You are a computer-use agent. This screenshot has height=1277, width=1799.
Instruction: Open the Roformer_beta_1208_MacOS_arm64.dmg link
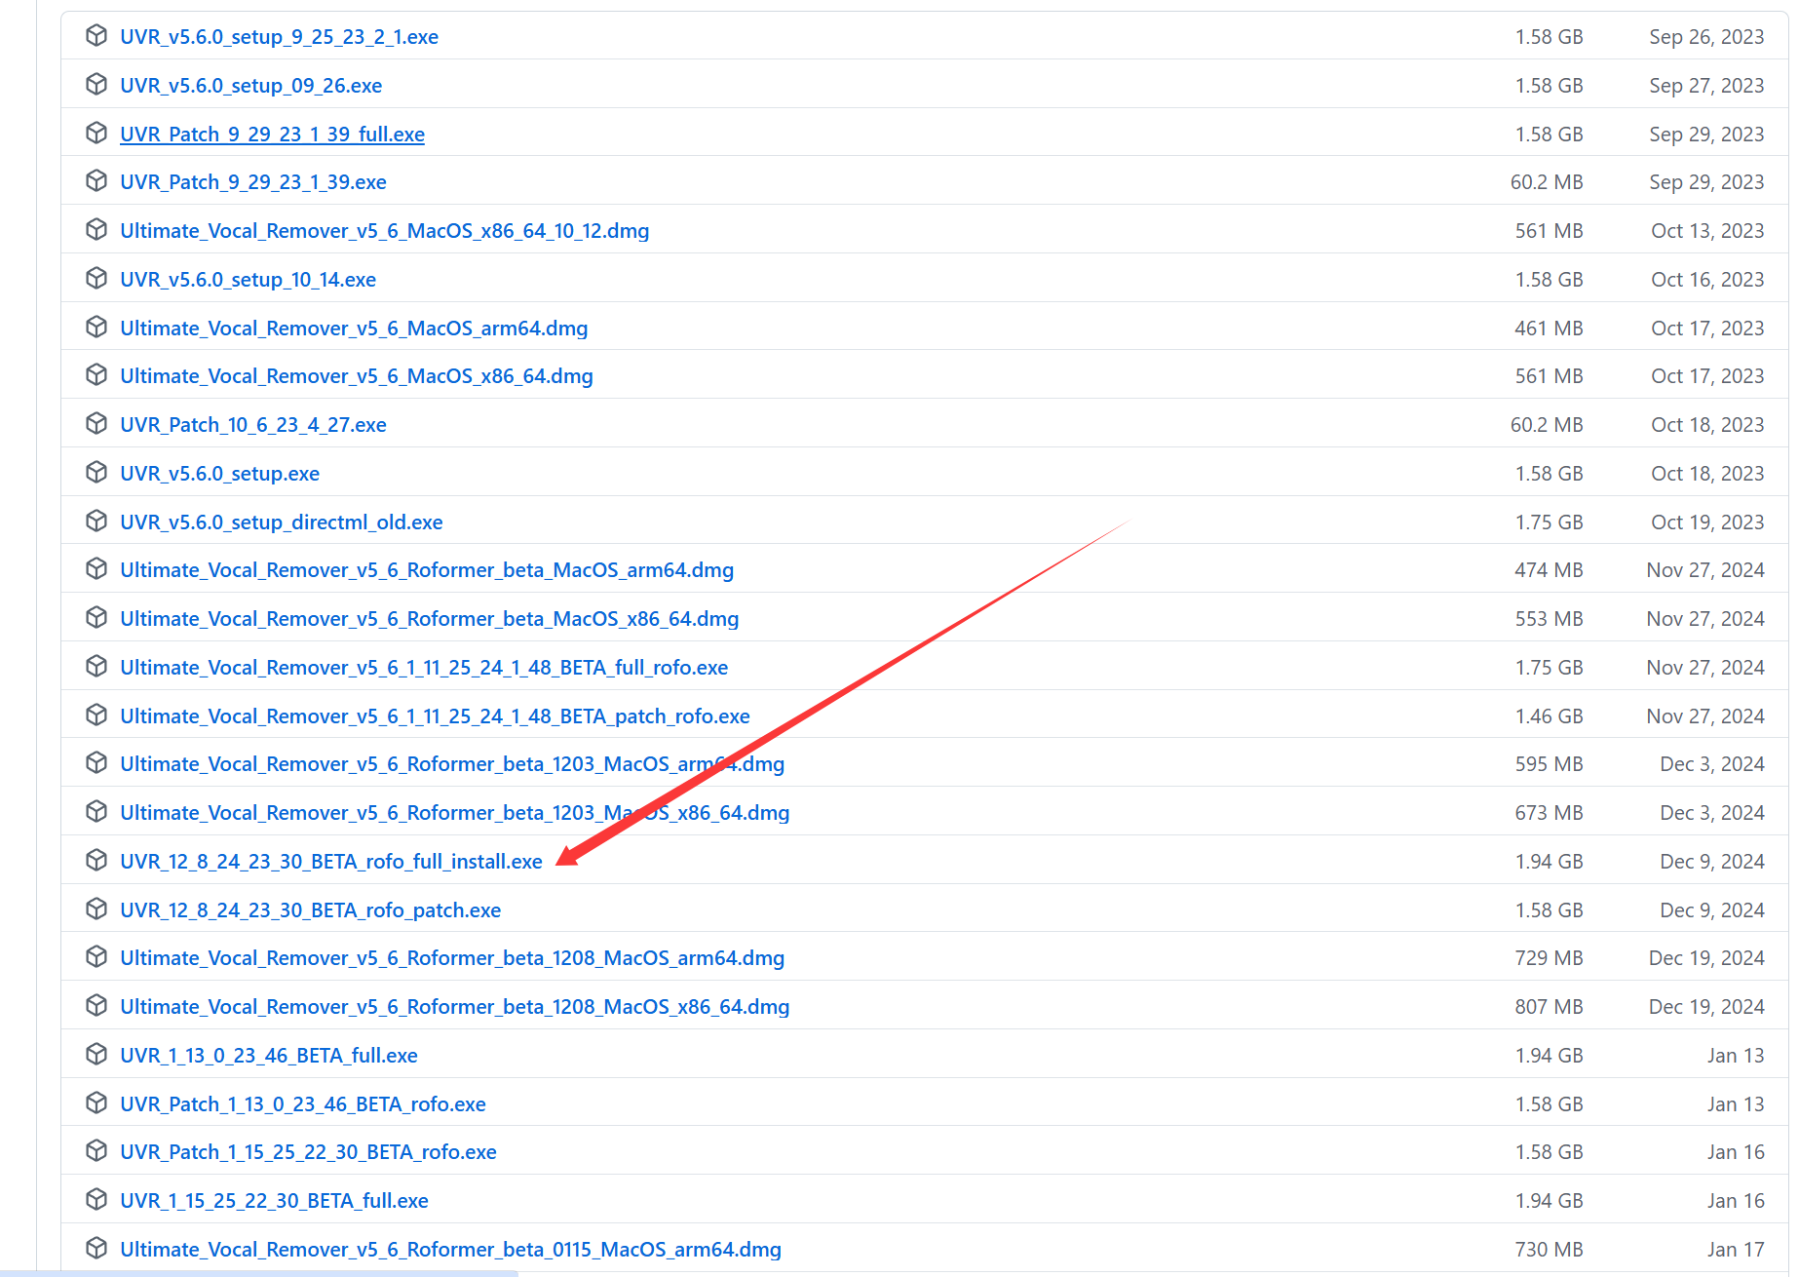pos(452,958)
